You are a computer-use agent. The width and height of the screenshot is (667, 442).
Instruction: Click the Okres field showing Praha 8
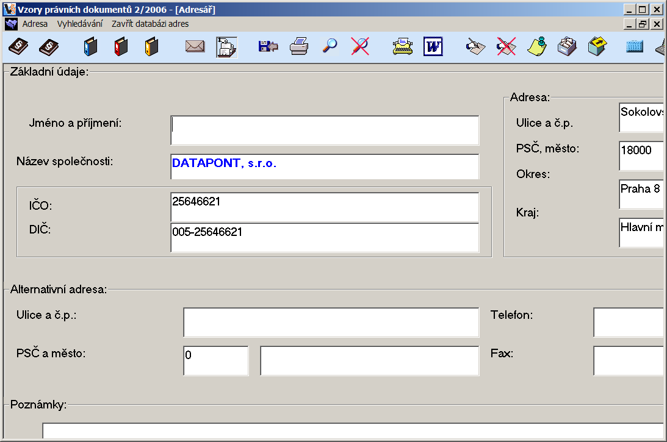641,194
